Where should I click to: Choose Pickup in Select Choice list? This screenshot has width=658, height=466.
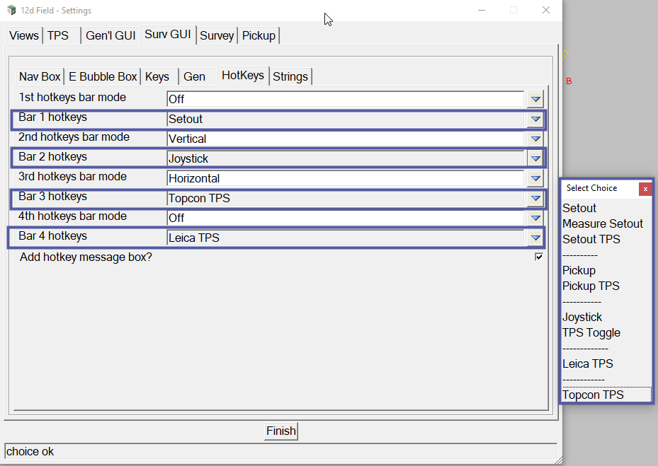[x=579, y=270]
